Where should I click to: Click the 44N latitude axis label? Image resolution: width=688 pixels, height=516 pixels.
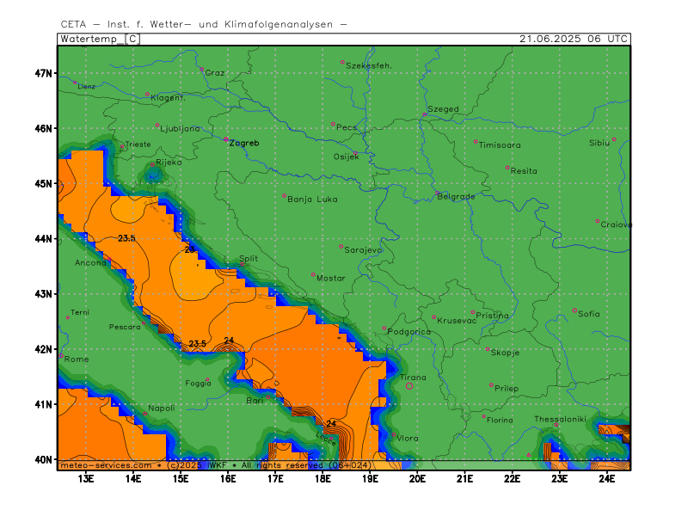[x=44, y=239]
